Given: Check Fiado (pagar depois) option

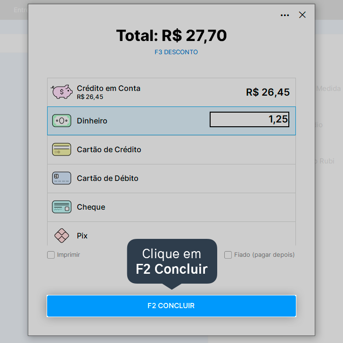Looking at the screenshot, I should tap(228, 255).
